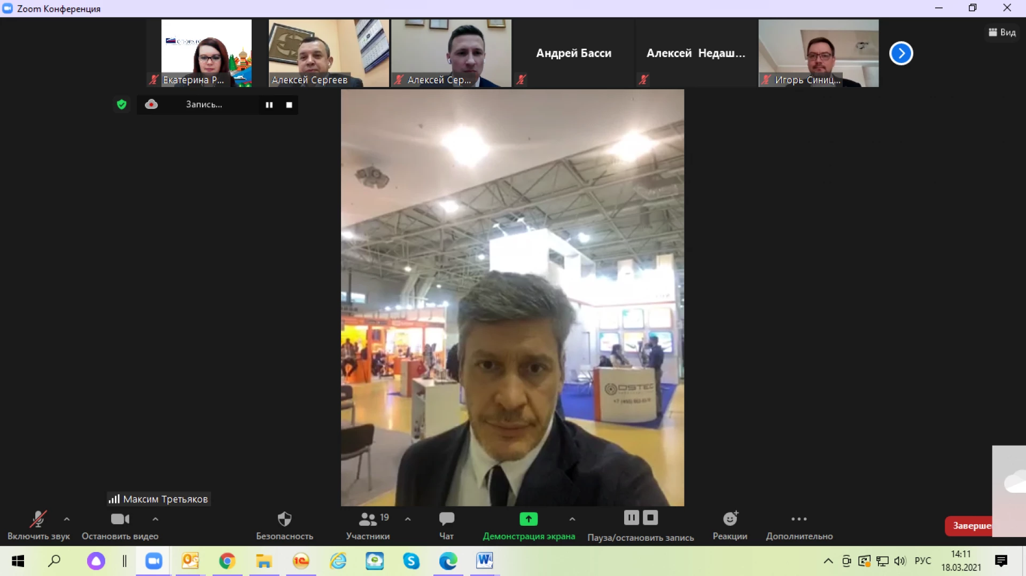Viewport: 1026px width, 576px height.
Task: Click the green-framed photo app in taskbar
Action: coord(375,561)
